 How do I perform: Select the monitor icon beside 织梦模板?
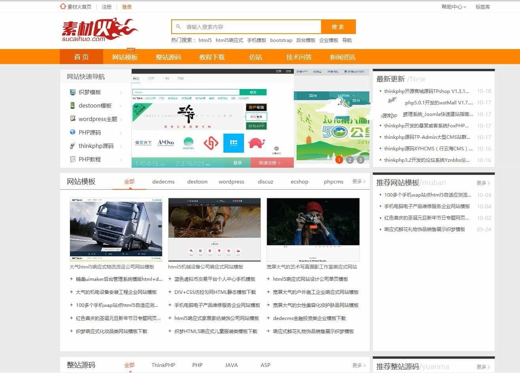(72, 92)
